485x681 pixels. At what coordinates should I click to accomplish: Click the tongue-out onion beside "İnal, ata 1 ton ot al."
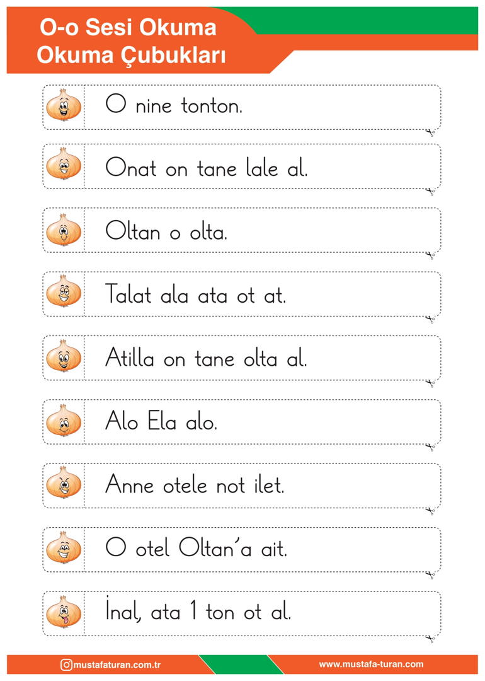point(64,612)
